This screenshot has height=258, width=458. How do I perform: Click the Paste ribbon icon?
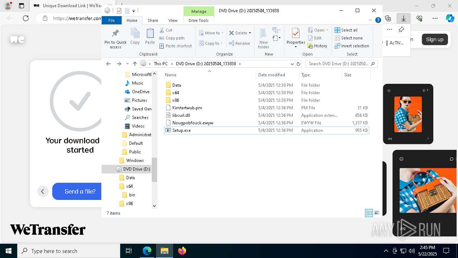[150, 37]
